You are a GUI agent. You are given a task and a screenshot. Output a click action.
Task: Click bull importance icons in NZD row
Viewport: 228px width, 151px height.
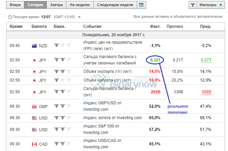63,45
